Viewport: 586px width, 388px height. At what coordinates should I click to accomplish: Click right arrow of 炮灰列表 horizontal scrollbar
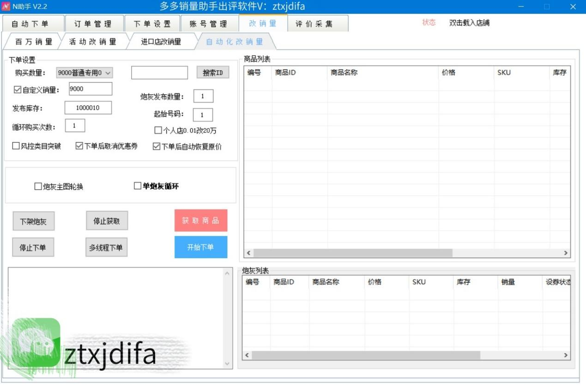pyautogui.click(x=566, y=355)
